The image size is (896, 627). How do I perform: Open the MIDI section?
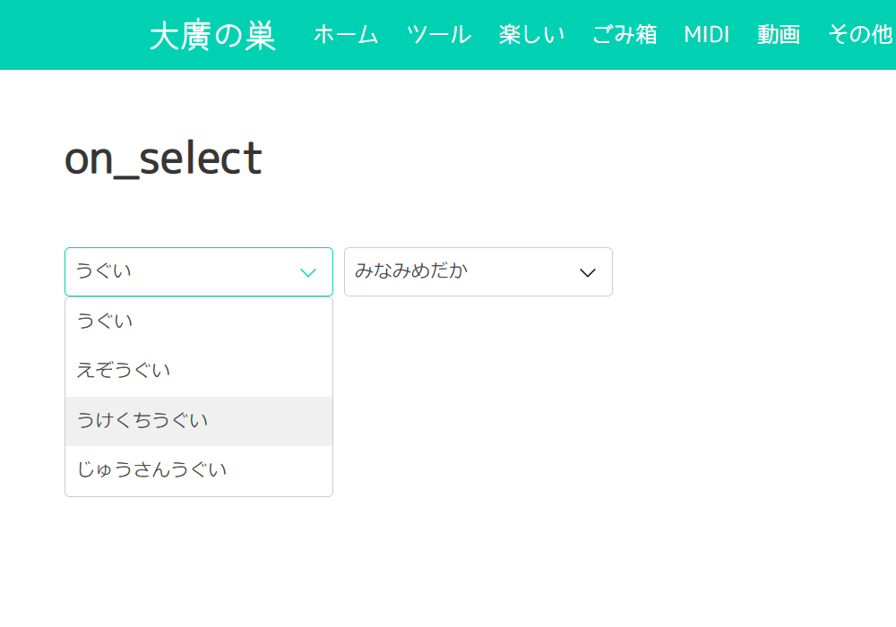click(x=707, y=35)
